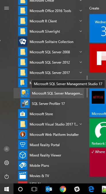Click the Microsoft R Client folder icon
The image size is (106, 194).
(23, 21)
